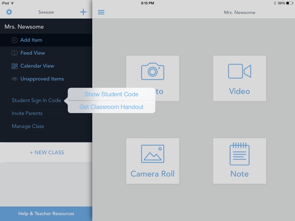Tap the Camera Roll picture icon

(x=153, y=154)
